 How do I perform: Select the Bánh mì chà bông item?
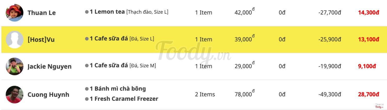118,89
